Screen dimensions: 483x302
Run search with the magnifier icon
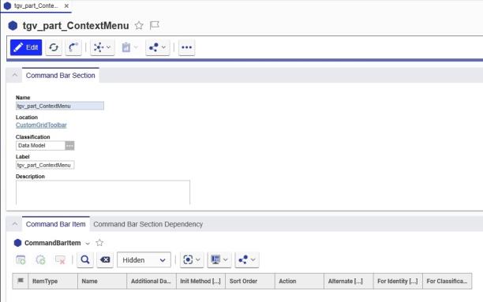pyautogui.click(x=85, y=260)
